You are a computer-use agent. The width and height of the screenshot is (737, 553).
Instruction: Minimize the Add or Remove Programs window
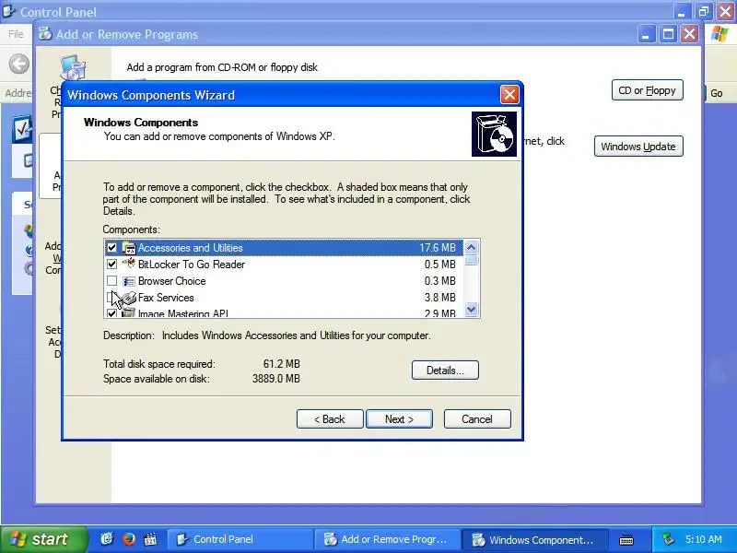647,34
